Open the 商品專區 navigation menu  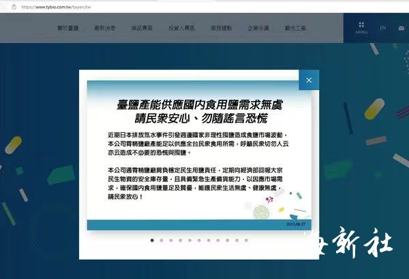pyautogui.click(x=142, y=28)
